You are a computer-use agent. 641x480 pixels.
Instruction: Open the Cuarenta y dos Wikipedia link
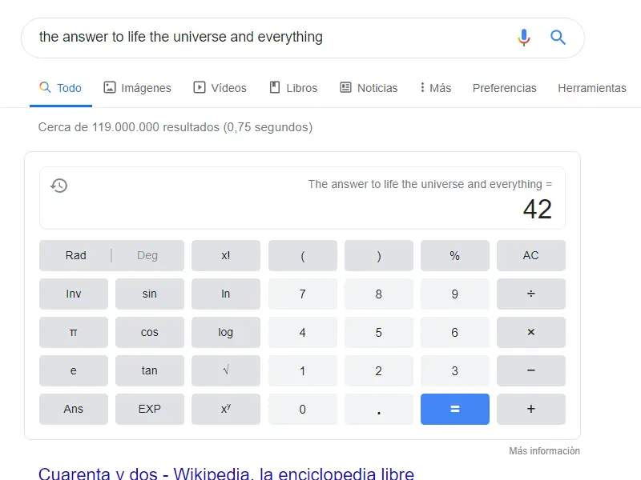click(226, 474)
